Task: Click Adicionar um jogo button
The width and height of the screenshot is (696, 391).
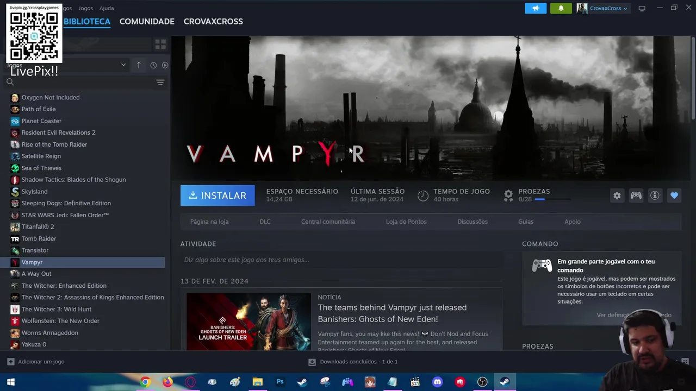Action: [36, 362]
